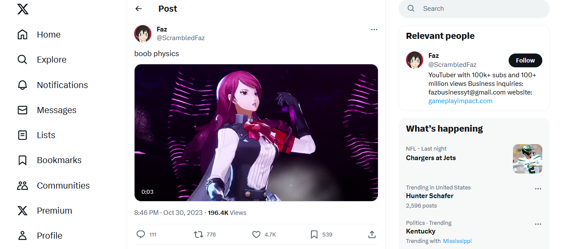Follow Faz in Relevant people
The width and height of the screenshot is (585, 249).
[525, 60]
